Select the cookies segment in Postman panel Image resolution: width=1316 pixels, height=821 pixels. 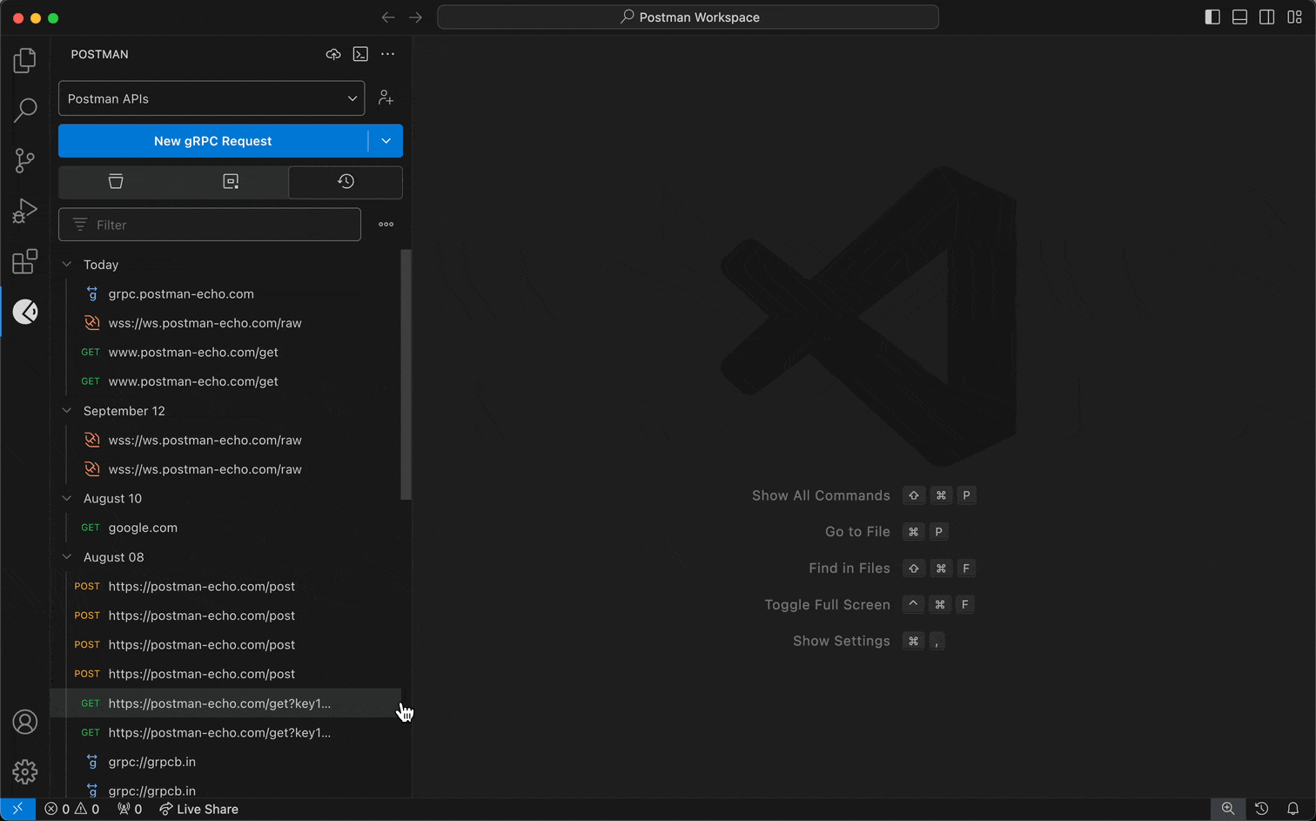click(231, 181)
